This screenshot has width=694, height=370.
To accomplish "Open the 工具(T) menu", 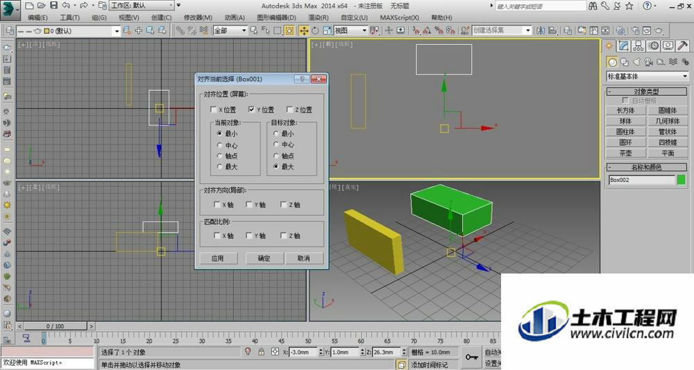I will point(69,18).
